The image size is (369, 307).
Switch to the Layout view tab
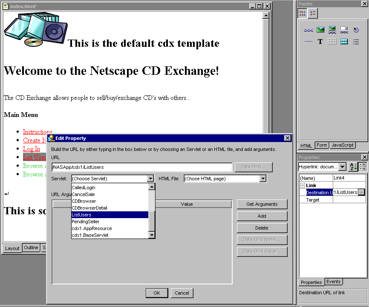12,248
